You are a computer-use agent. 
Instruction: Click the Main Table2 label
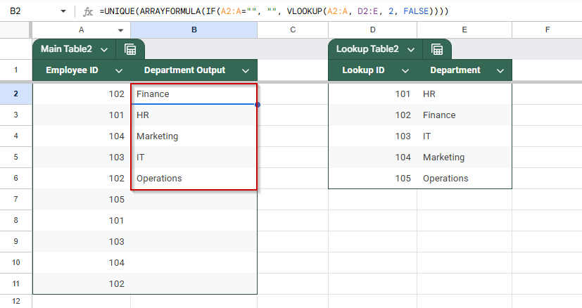66,49
